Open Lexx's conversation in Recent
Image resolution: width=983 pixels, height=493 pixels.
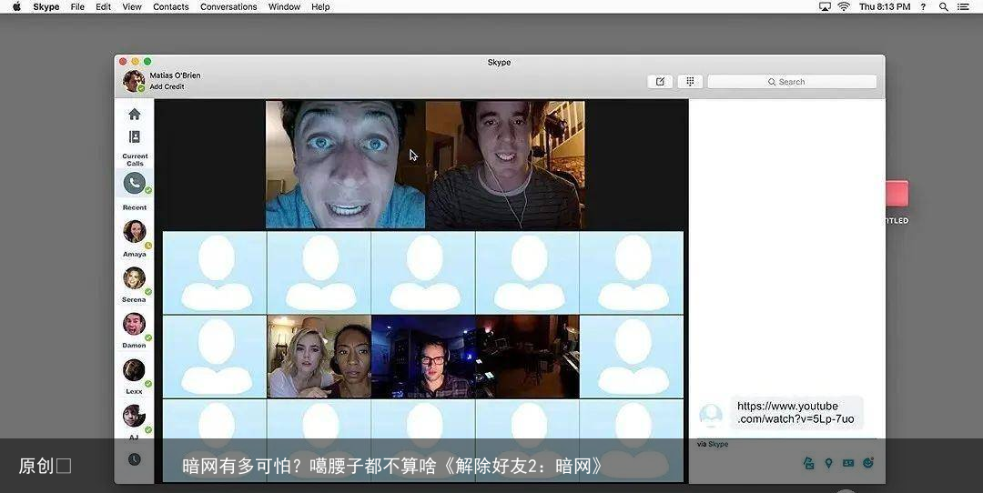[134, 369]
